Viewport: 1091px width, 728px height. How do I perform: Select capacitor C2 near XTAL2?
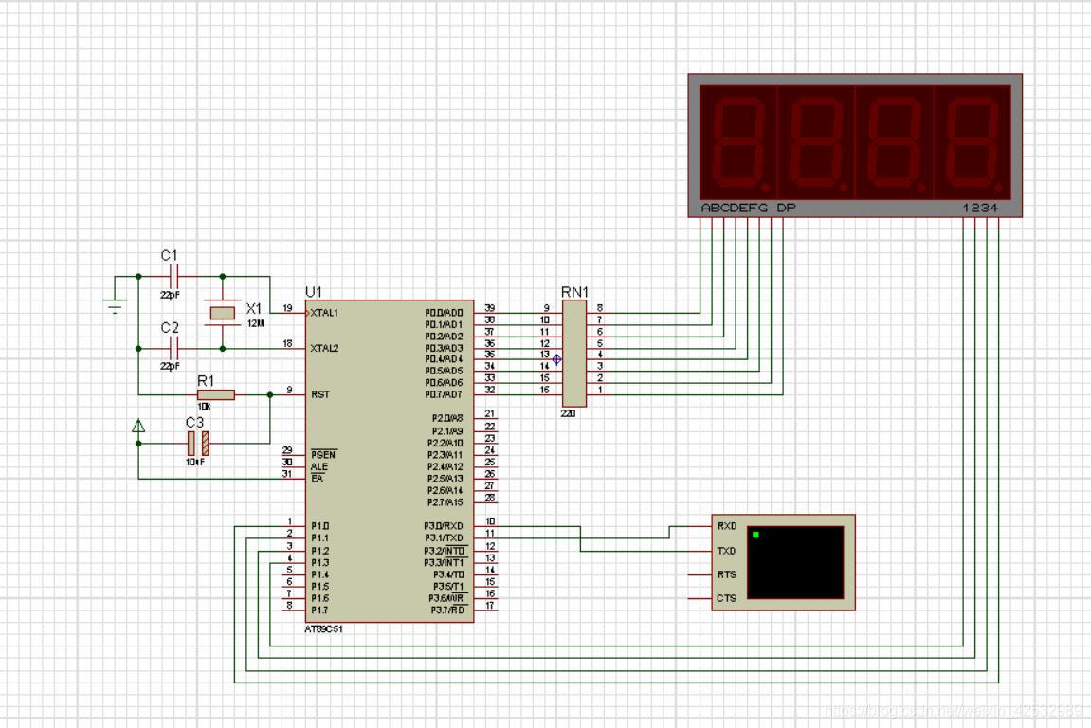(172, 348)
